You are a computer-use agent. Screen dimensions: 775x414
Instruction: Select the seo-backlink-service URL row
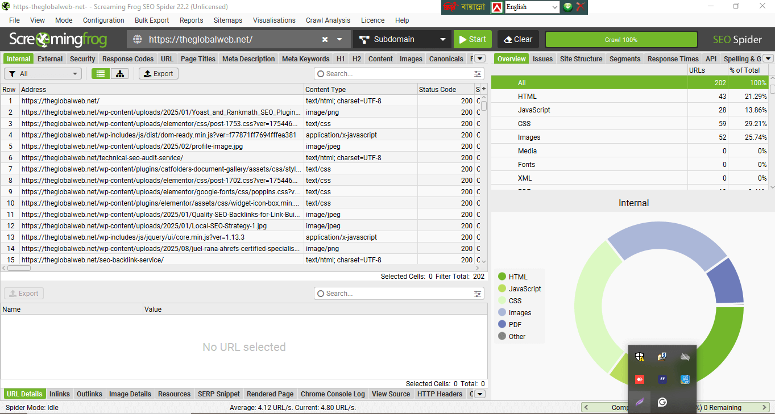pos(240,260)
